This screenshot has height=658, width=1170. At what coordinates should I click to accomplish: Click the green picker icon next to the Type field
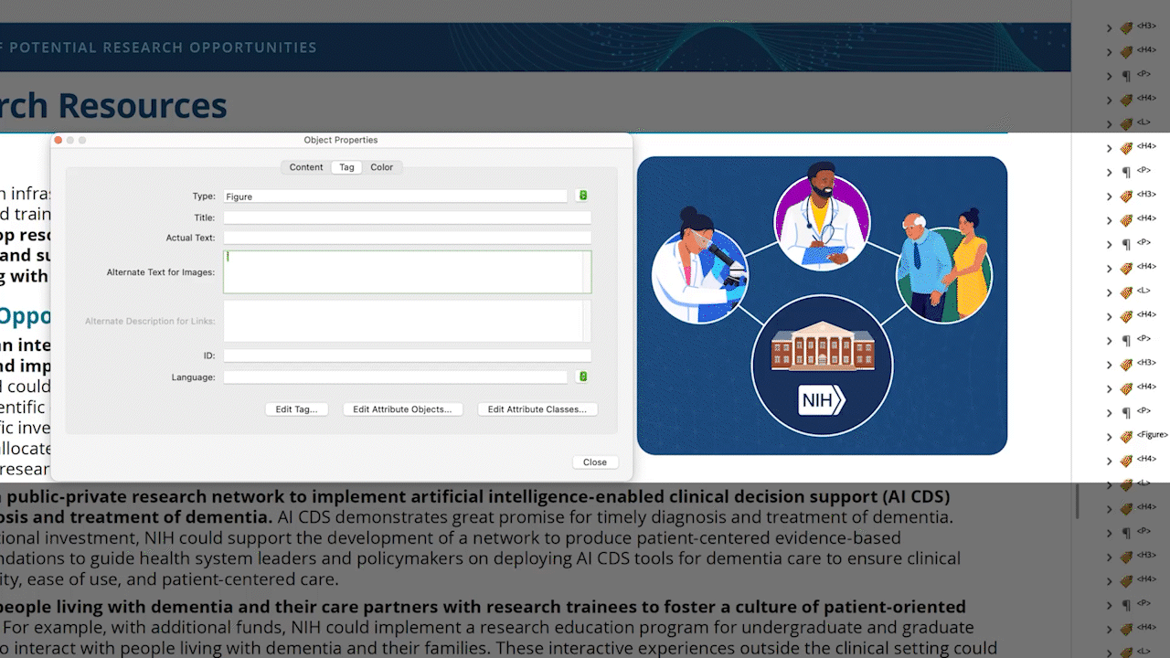click(x=582, y=195)
